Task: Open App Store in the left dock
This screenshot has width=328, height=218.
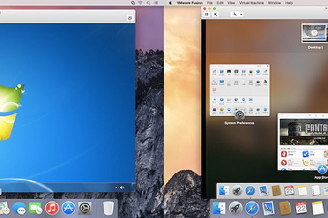Action: coord(68,208)
